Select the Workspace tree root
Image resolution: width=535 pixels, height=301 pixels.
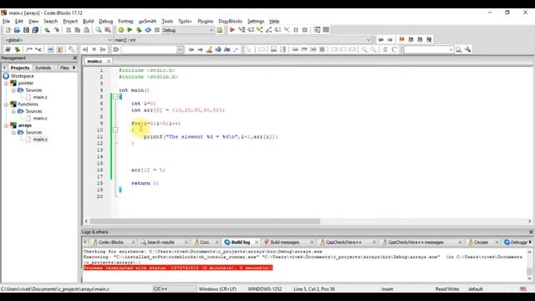(22, 76)
